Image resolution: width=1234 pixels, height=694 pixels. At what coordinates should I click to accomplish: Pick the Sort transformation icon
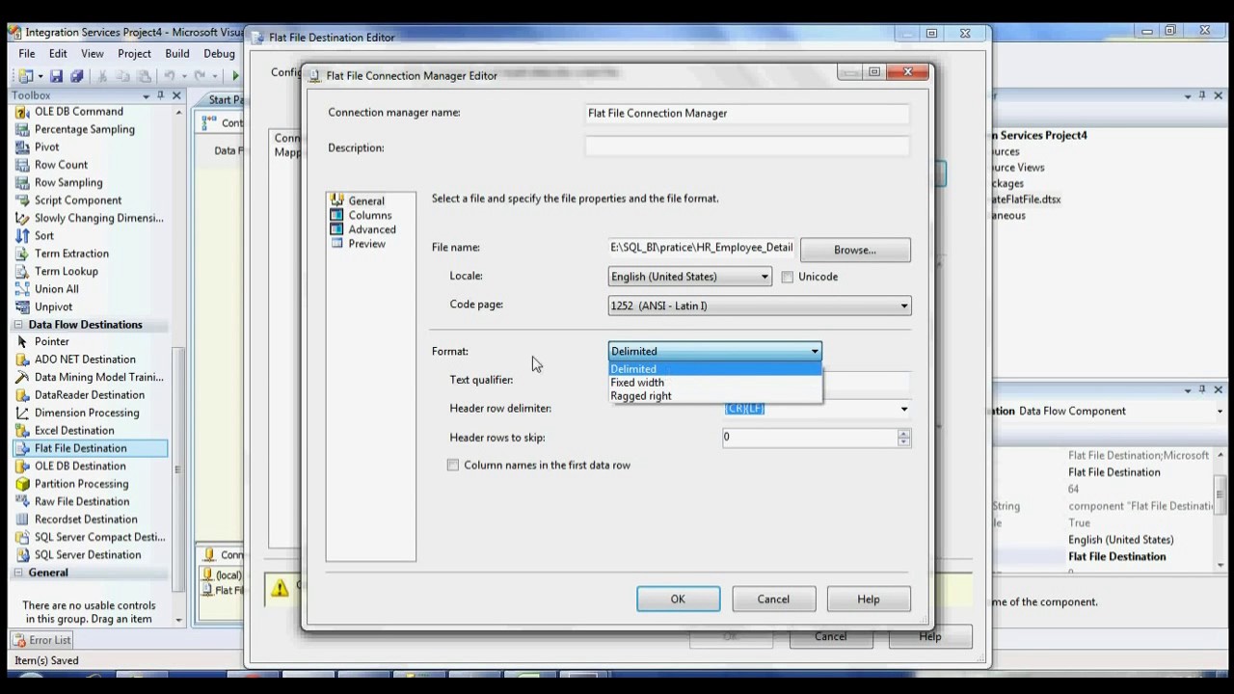23,236
